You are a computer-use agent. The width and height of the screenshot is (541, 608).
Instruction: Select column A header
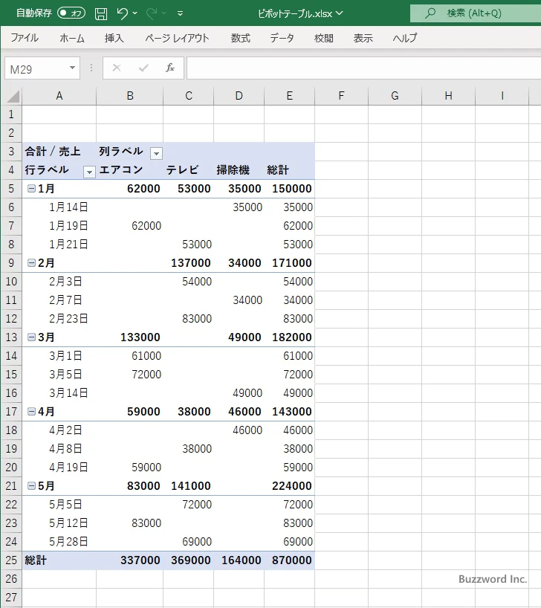click(x=59, y=96)
